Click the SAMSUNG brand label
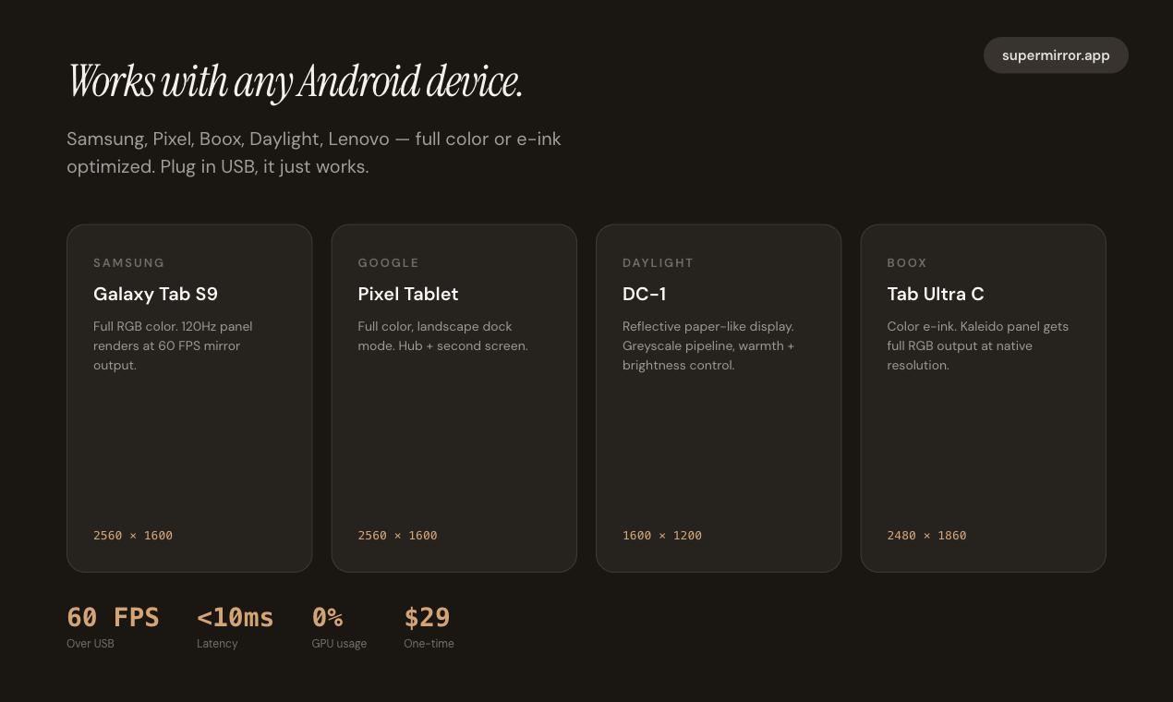The width and height of the screenshot is (1173, 702). pos(129,263)
